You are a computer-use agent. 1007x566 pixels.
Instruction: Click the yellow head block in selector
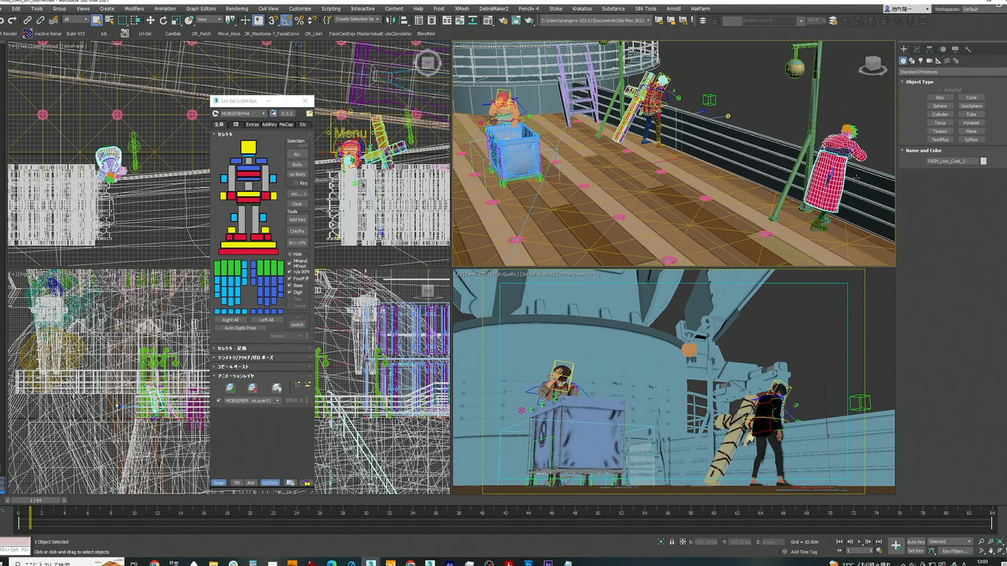pos(249,147)
